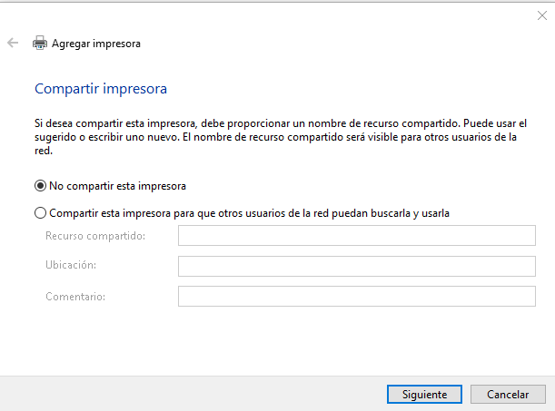Click the Cancelar button
Viewport: 555px width, 411px height.
click(x=508, y=394)
